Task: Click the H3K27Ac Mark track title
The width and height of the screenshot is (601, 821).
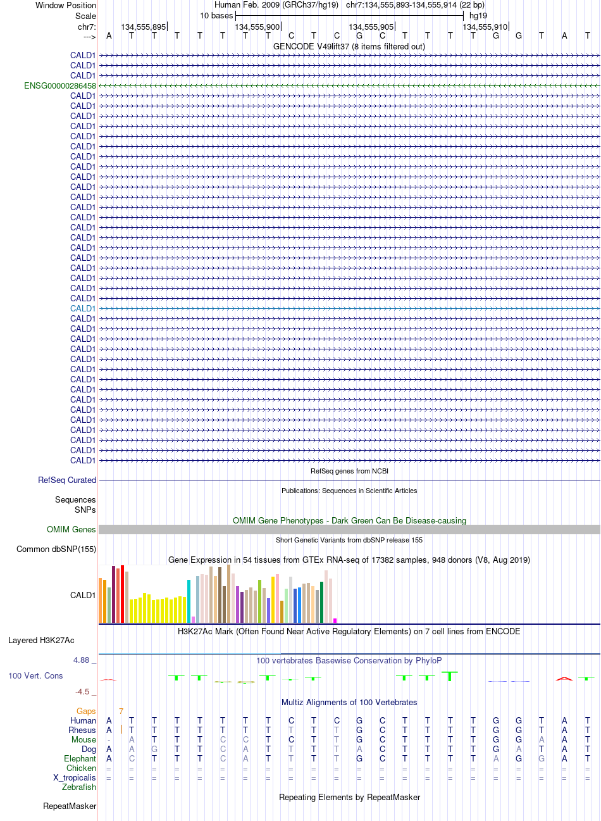Action: click(349, 631)
